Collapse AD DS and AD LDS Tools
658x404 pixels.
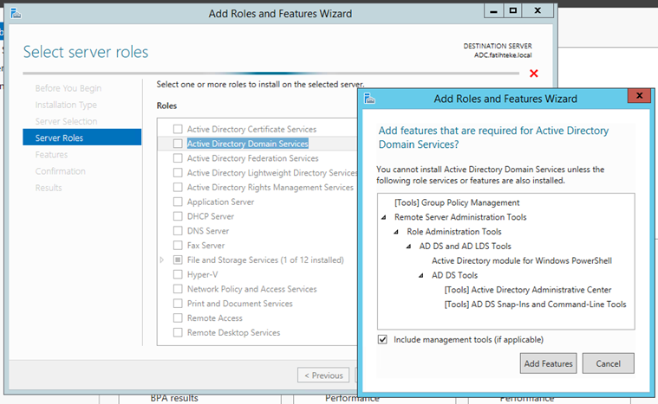(408, 247)
